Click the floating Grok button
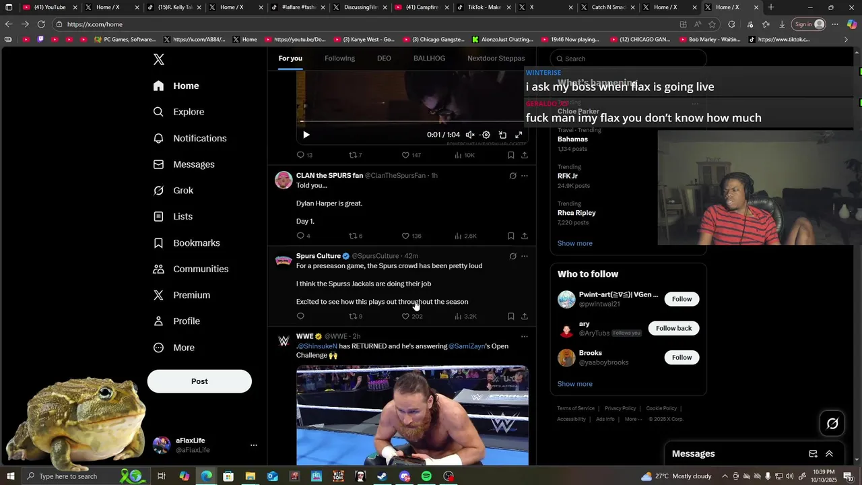The height and width of the screenshot is (485, 862). pos(832,423)
